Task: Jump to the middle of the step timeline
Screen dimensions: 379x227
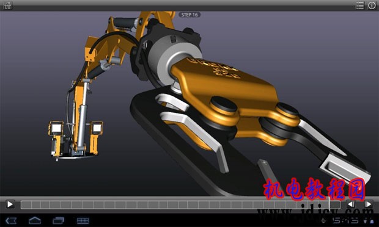Action: [180, 205]
